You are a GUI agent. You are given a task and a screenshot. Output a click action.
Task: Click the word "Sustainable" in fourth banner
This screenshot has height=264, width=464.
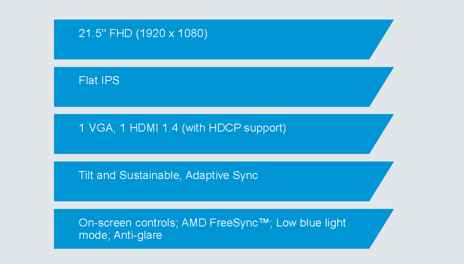coord(149,175)
